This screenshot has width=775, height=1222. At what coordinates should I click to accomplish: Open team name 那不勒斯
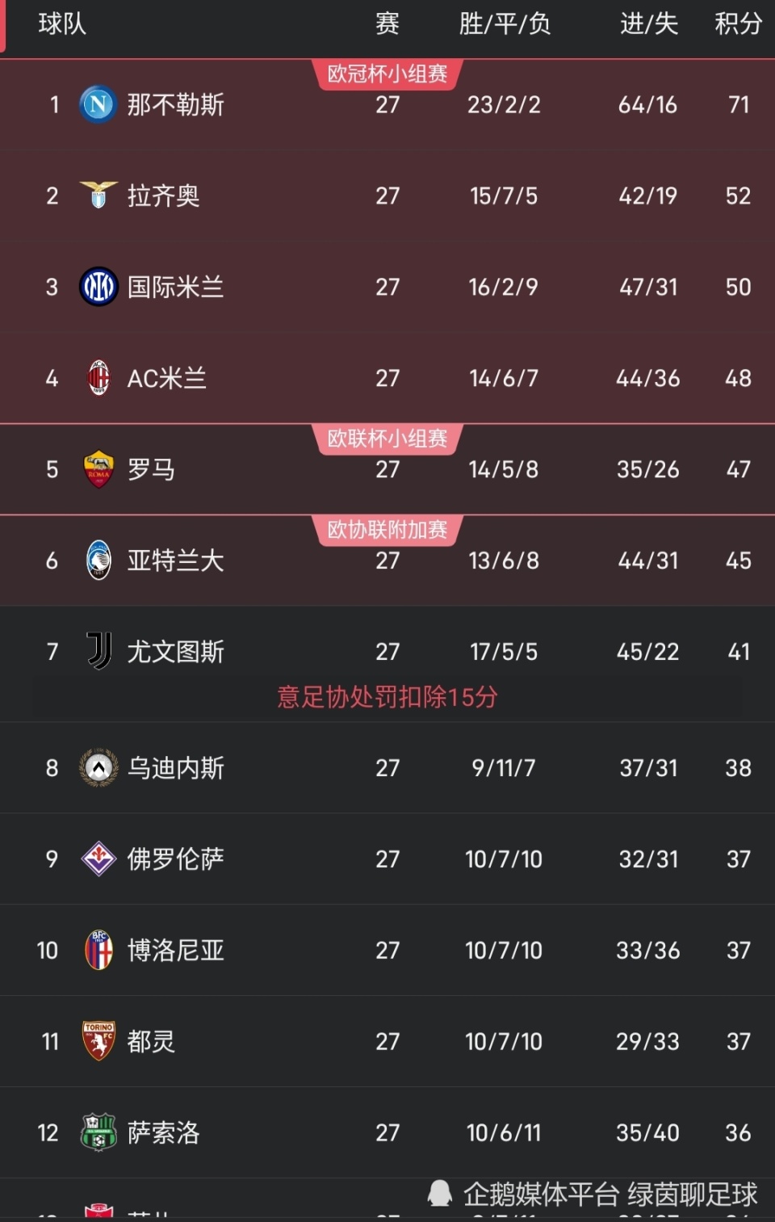tap(175, 105)
